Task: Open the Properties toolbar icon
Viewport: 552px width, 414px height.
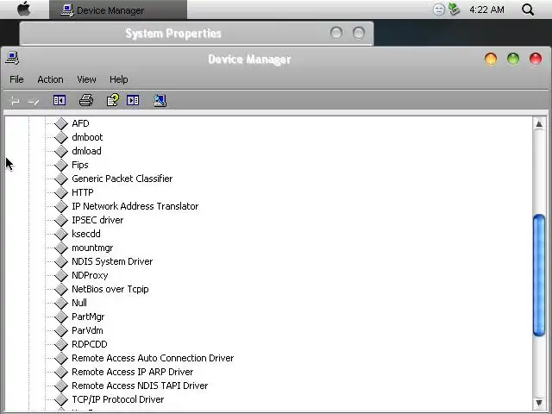Action: pyautogui.click(x=113, y=100)
